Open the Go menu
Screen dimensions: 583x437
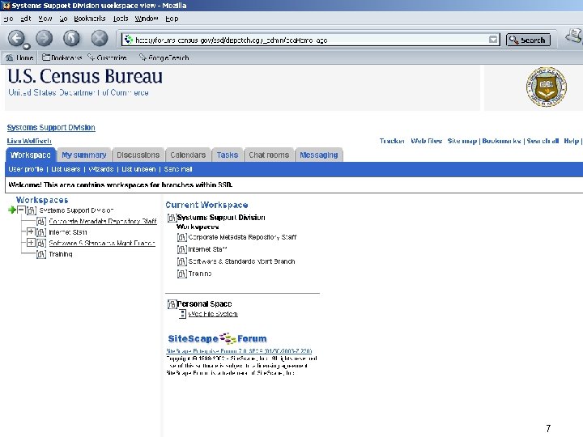(63, 19)
